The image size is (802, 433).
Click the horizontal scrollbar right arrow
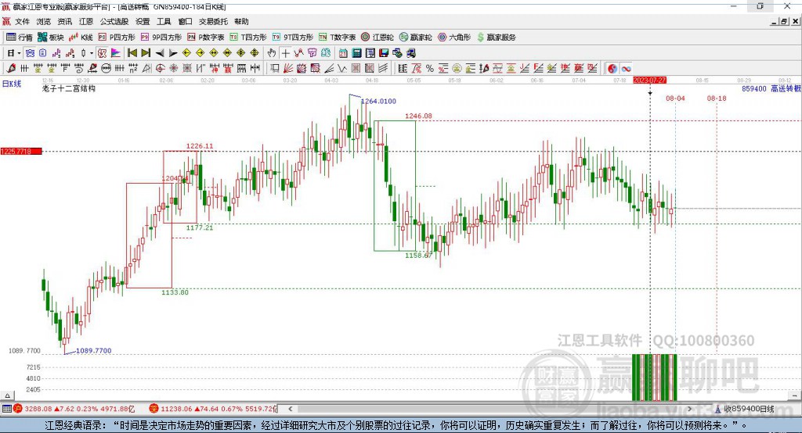pos(690,409)
